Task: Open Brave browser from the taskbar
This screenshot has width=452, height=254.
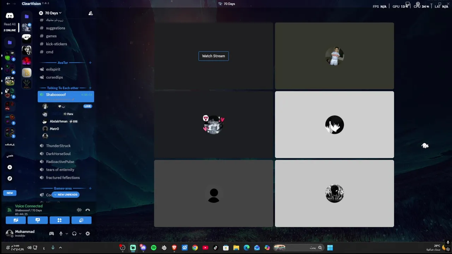Action: point(174,248)
